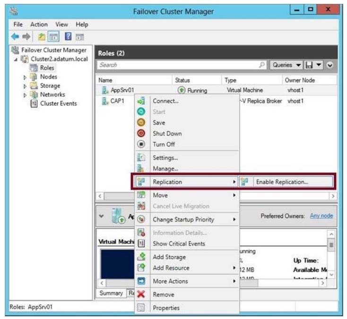Image resolution: width=347 pixels, height=319 pixels.
Task: Click the Settings icon in context menu
Action: [141, 157]
